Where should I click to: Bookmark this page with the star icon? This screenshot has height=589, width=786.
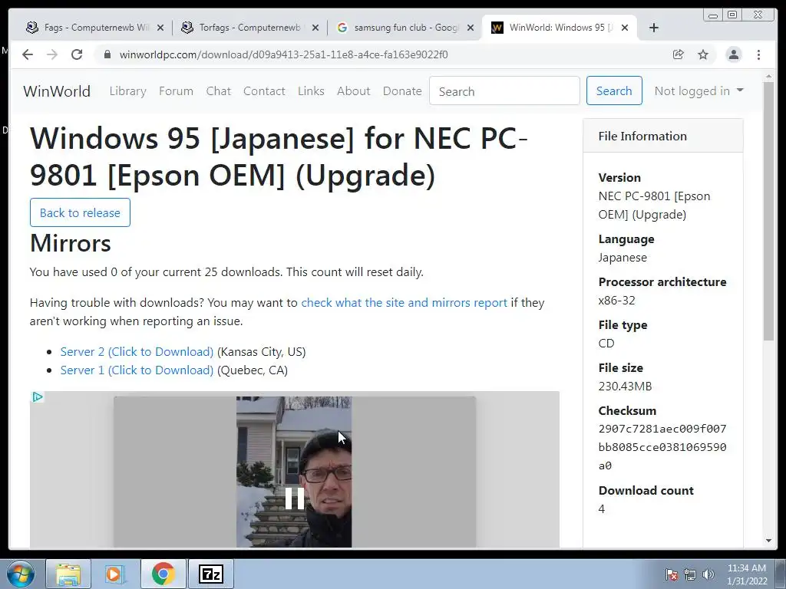(703, 54)
